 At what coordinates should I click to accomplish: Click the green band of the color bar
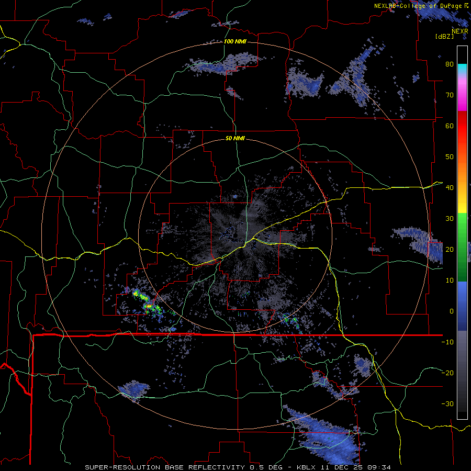[462, 247]
